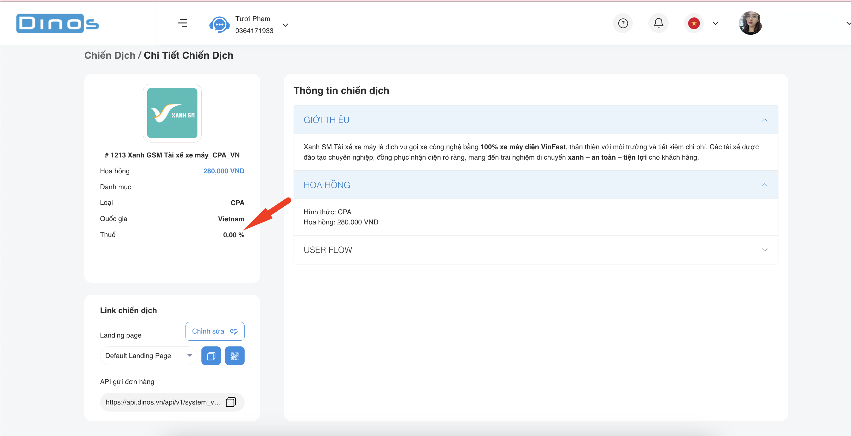The image size is (851, 436).
Task: Collapse the GIỚI THIỆU section
Action: tap(764, 120)
